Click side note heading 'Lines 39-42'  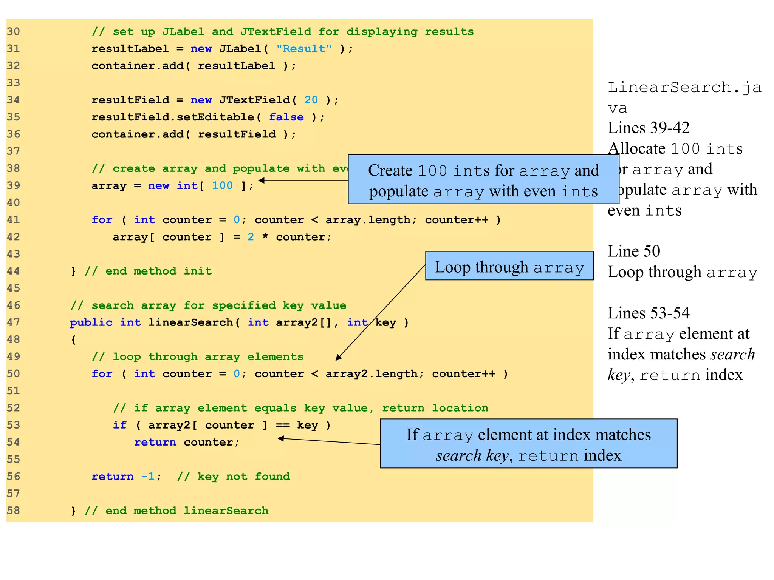[649, 128]
